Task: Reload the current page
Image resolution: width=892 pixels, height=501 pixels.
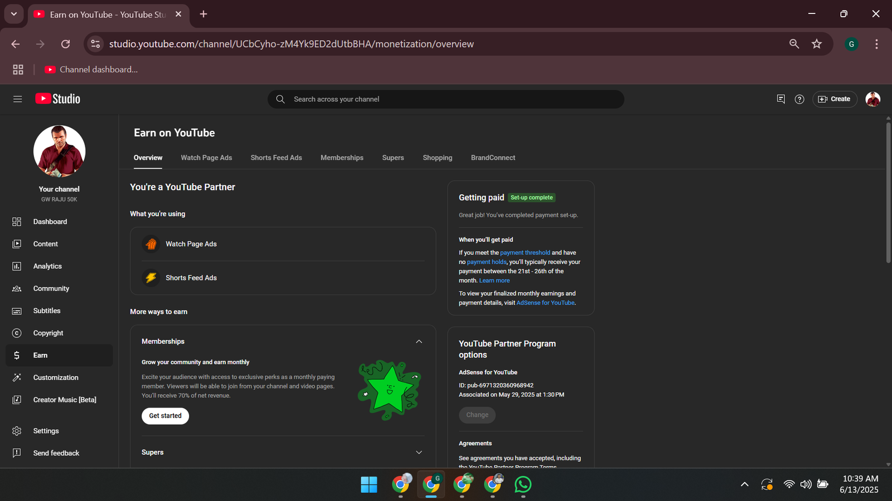Action: coord(65,44)
